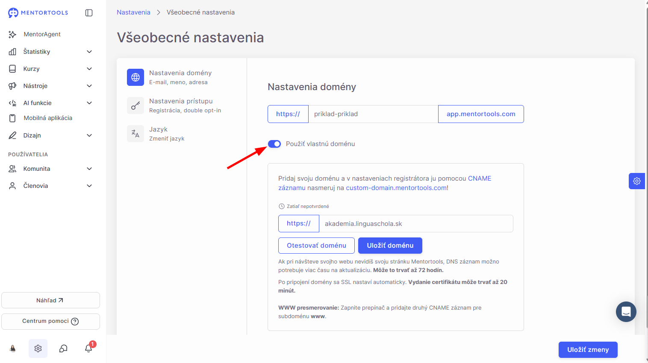Screen dimensions: 648x363
Task: Expand the Štatistiky menu chevron
Action: 89,52
